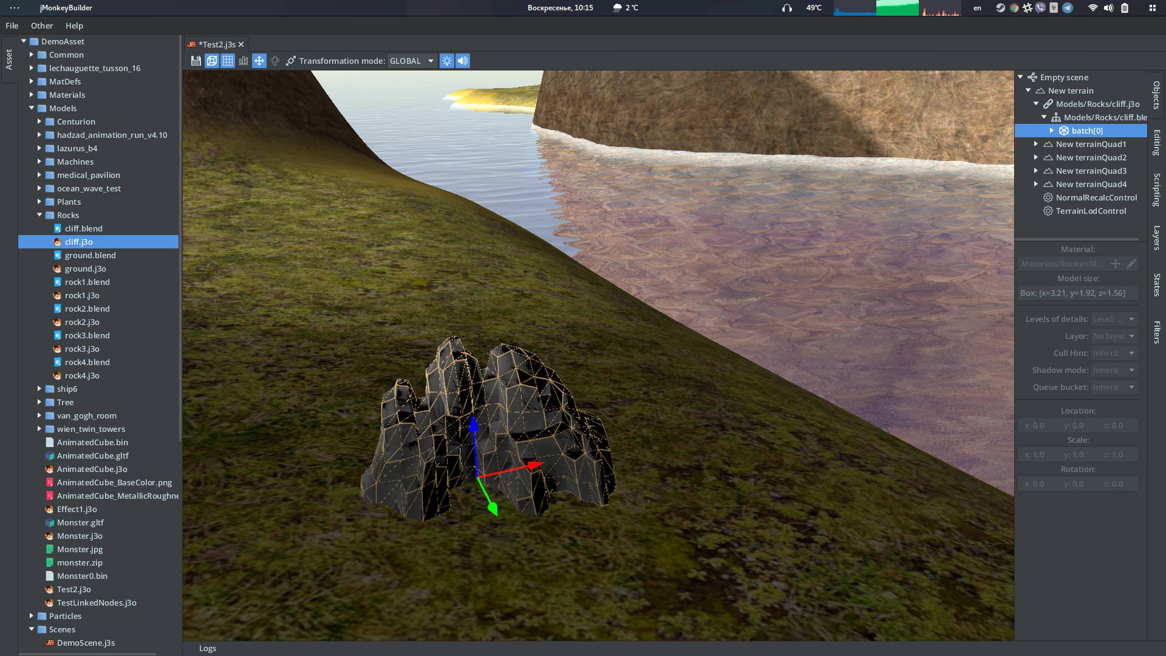This screenshot has height=656, width=1166.
Task: Collapse the Rocks folder
Action: [x=39, y=215]
